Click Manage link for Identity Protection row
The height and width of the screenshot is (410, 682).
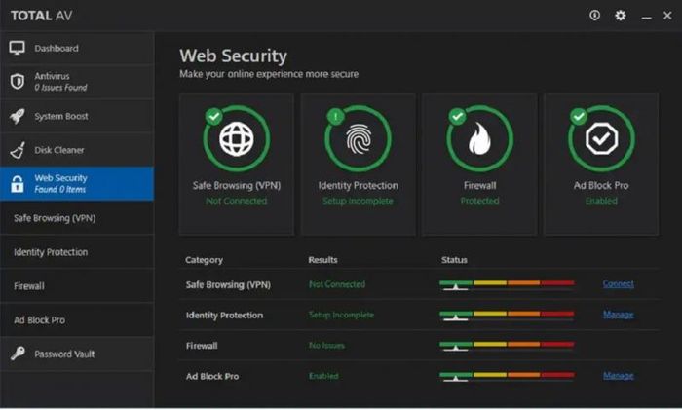pos(618,315)
